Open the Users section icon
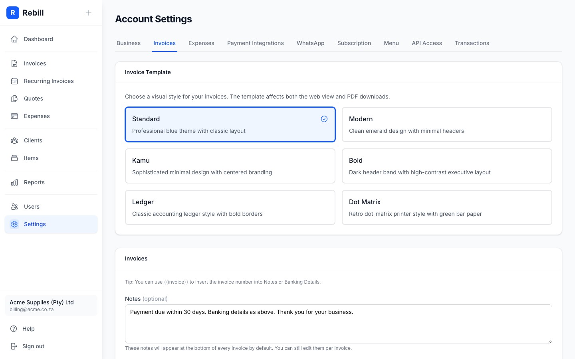This screenshot has height=359, width=575. (14, 207)
